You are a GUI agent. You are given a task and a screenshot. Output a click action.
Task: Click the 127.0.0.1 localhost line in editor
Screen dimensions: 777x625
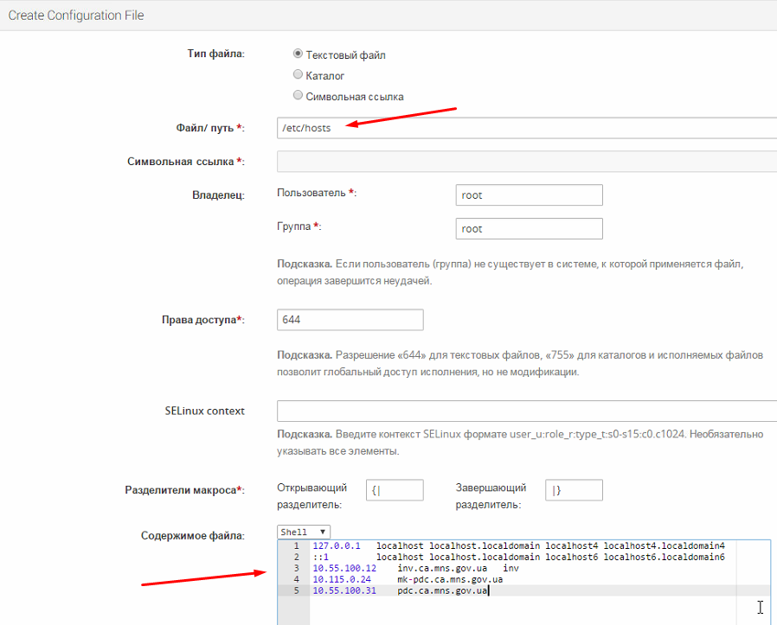(519, 546)
